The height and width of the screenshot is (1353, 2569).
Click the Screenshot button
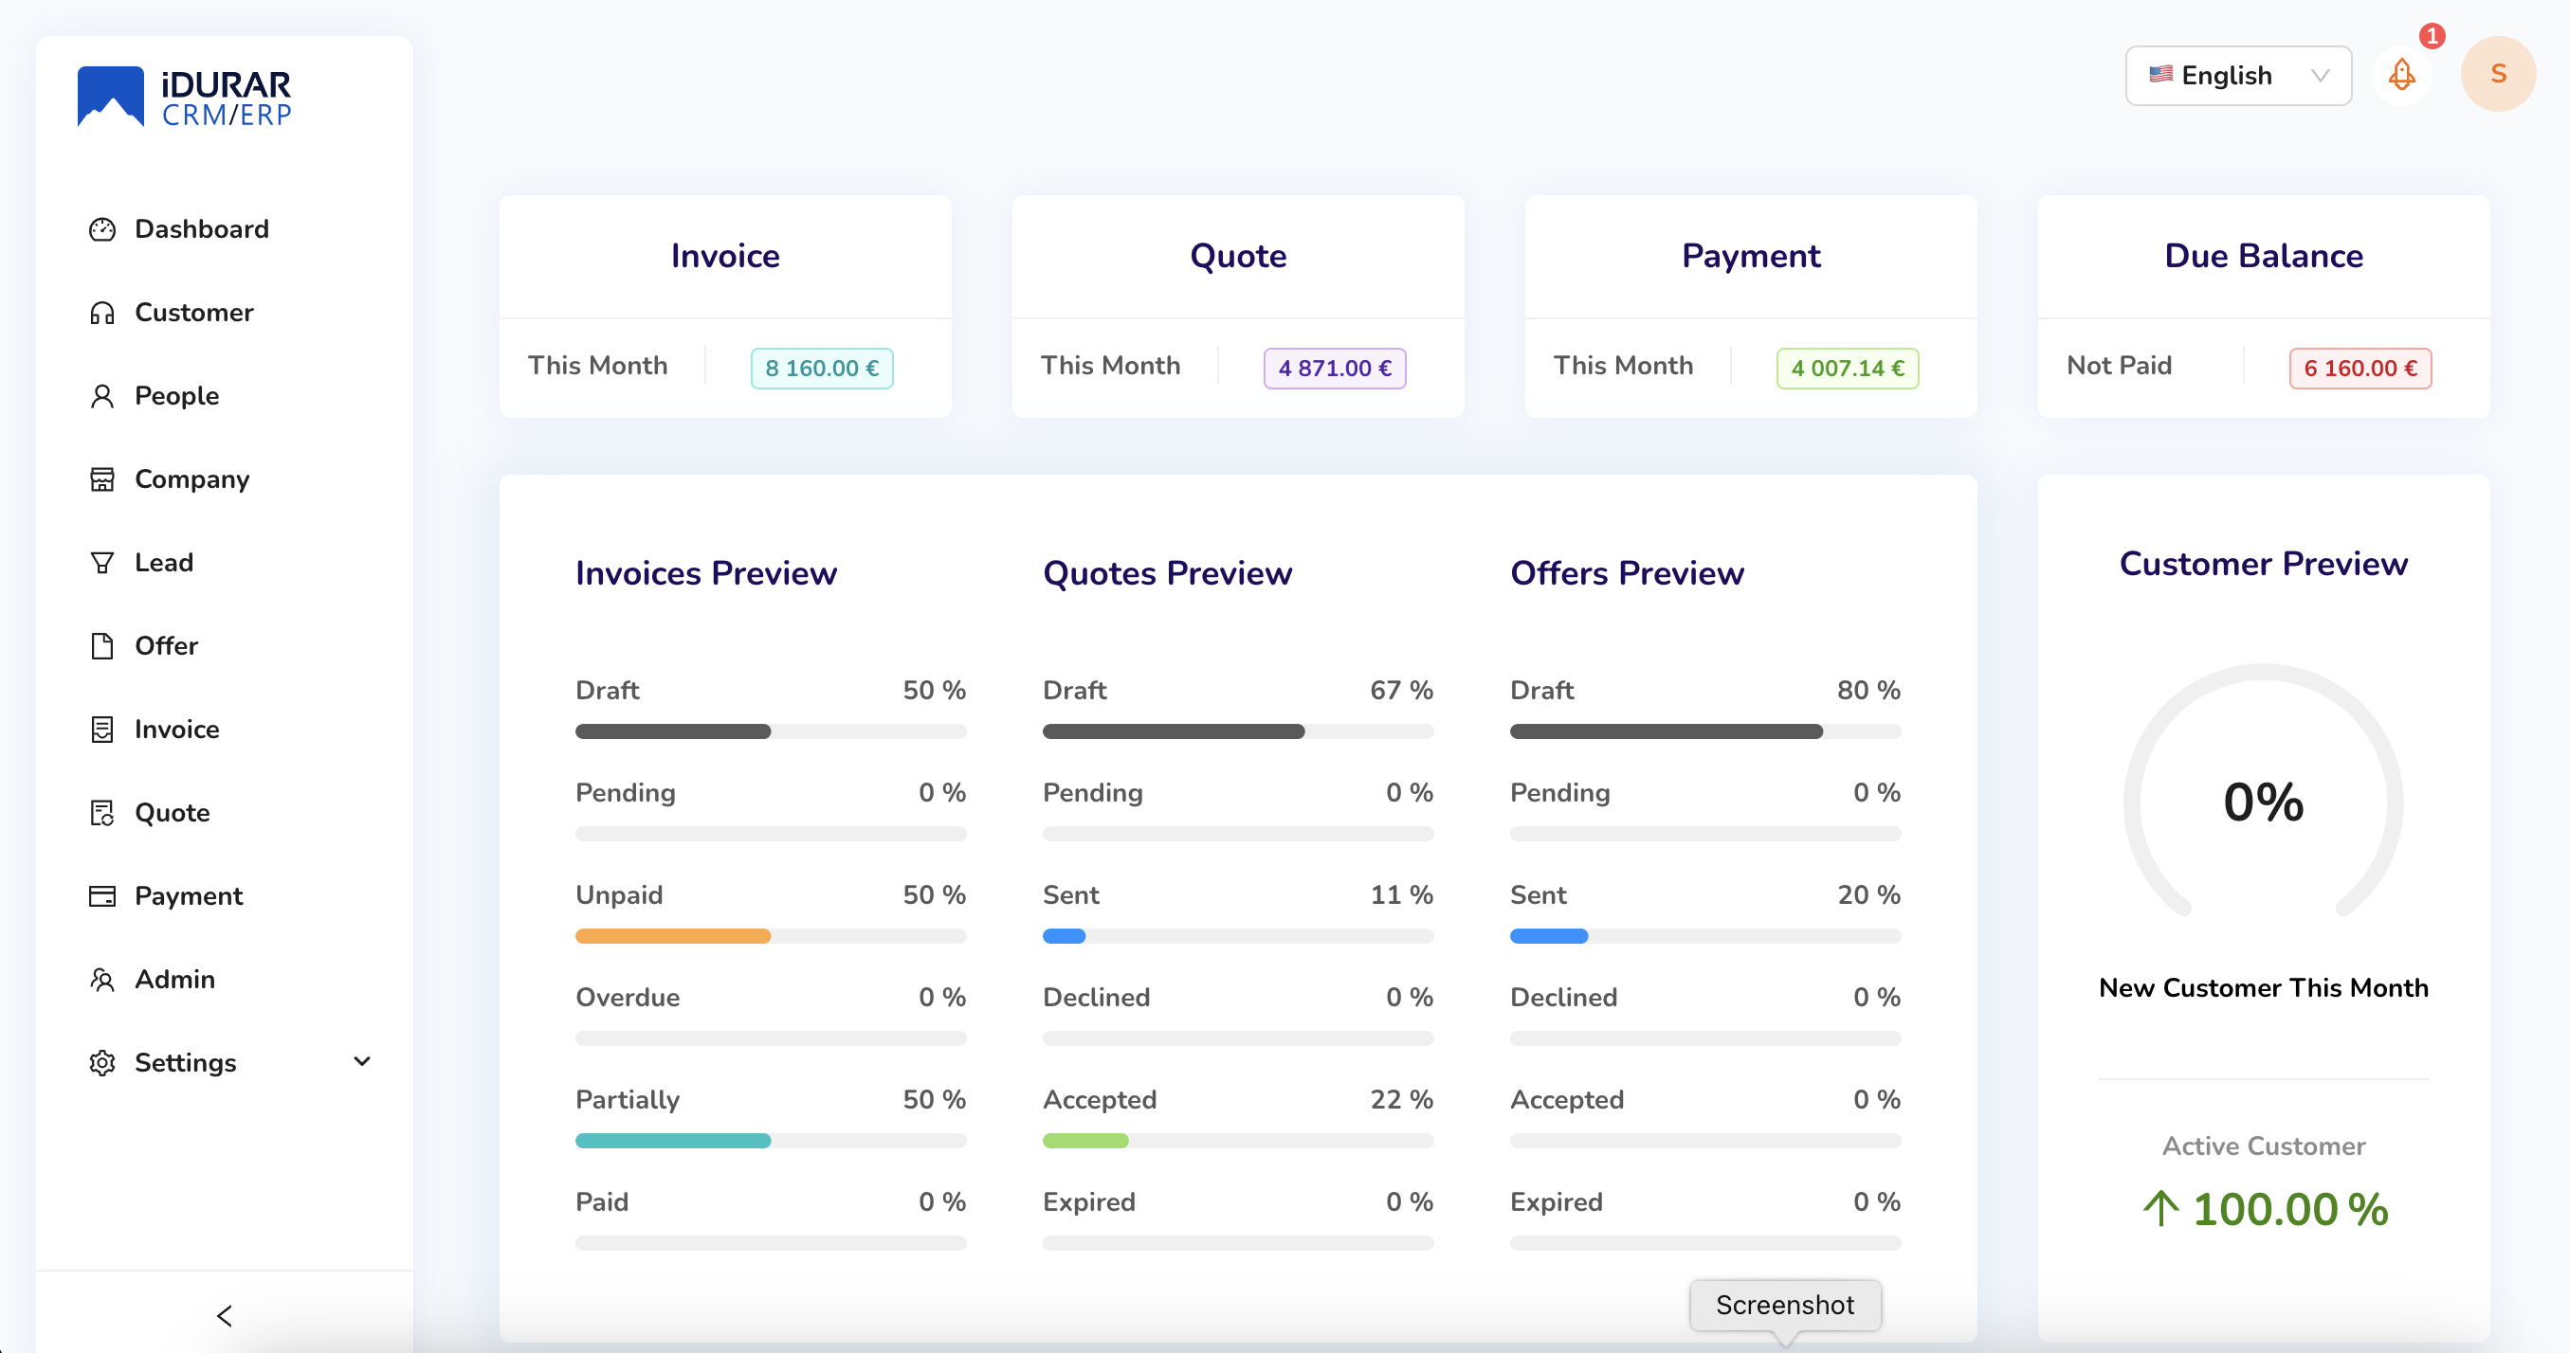pos(1784,1306)
